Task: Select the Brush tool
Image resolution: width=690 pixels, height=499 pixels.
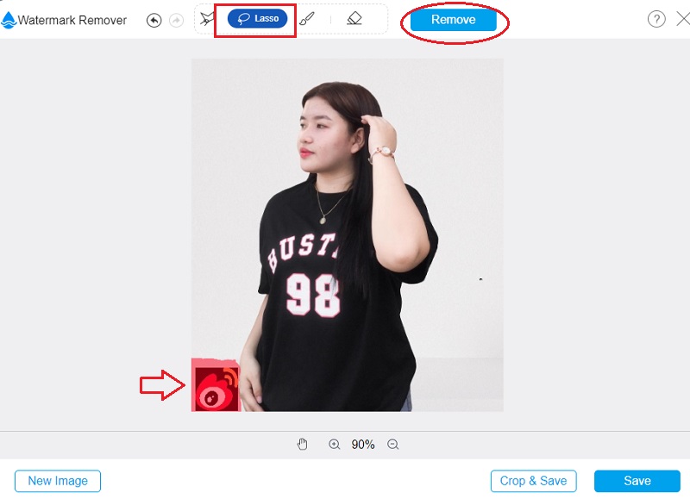Action: tap(307, 17)
